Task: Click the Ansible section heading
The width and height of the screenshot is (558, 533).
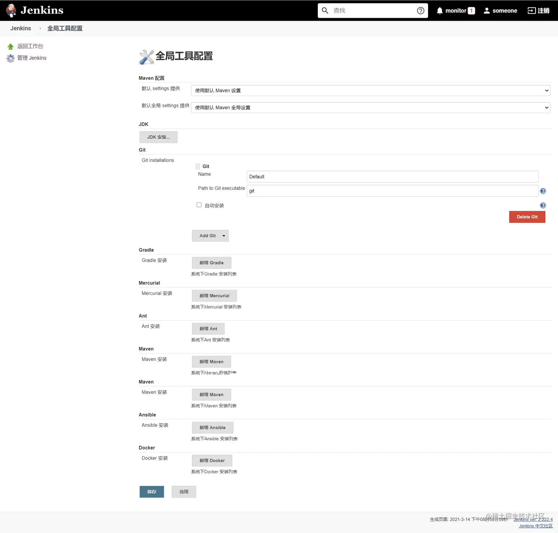Action: point(147,415)
